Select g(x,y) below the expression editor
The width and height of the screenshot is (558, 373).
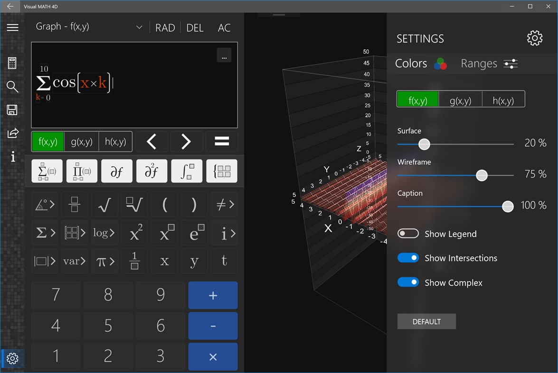tap(82, 142)
